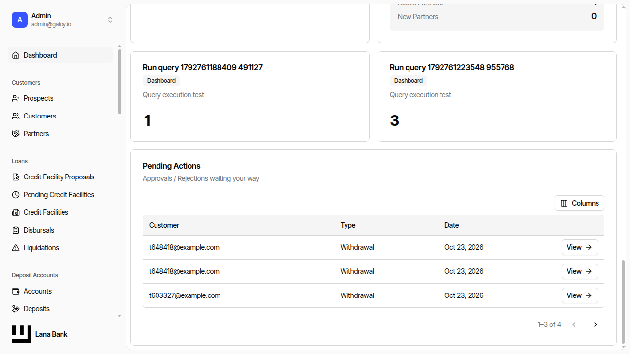Click the Lana Bank logo

(x=22, y=334)
